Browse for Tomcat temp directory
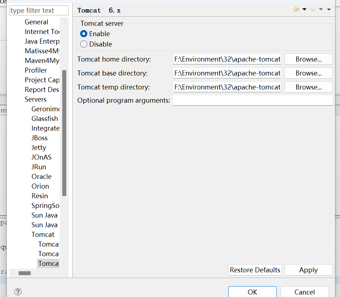Screen dimensions: 340x297 309,87
